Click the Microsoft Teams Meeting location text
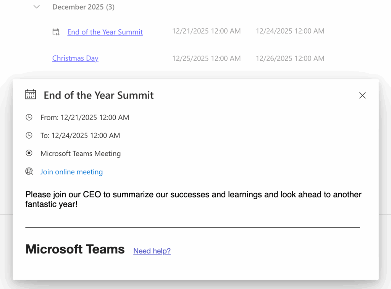Screen dimensions: 391x289 [81, 153]
